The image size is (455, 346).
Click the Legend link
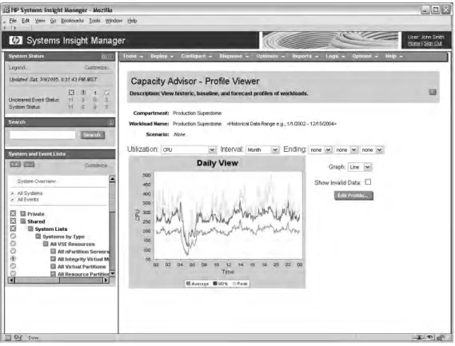click(x=18, y=68)
